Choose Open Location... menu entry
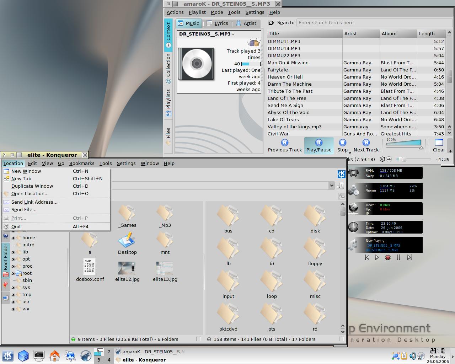455x364 pixels. pyautogui.click(x=56, y=193)
